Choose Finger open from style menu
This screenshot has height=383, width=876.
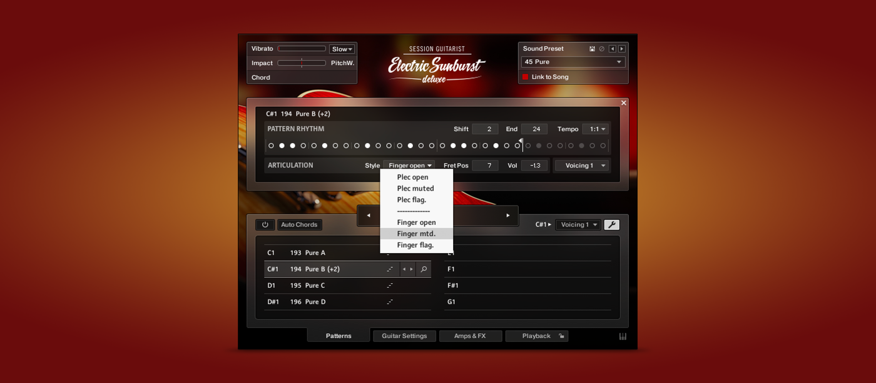pos(416,222)
